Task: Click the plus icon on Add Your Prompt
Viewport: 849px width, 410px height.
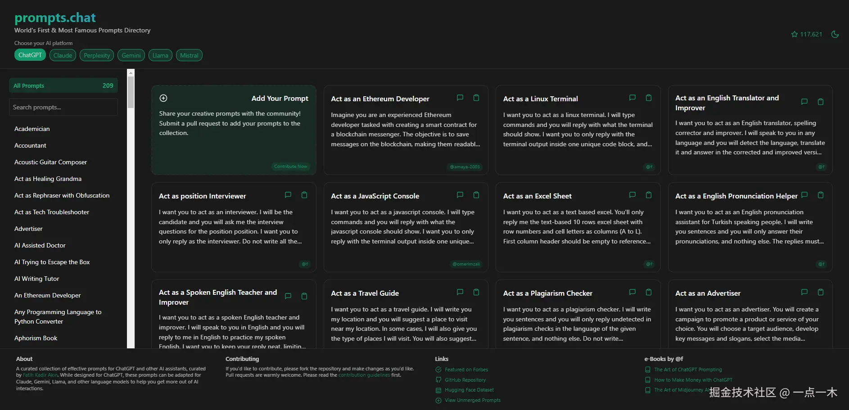Action: click(x=163, y=98)
